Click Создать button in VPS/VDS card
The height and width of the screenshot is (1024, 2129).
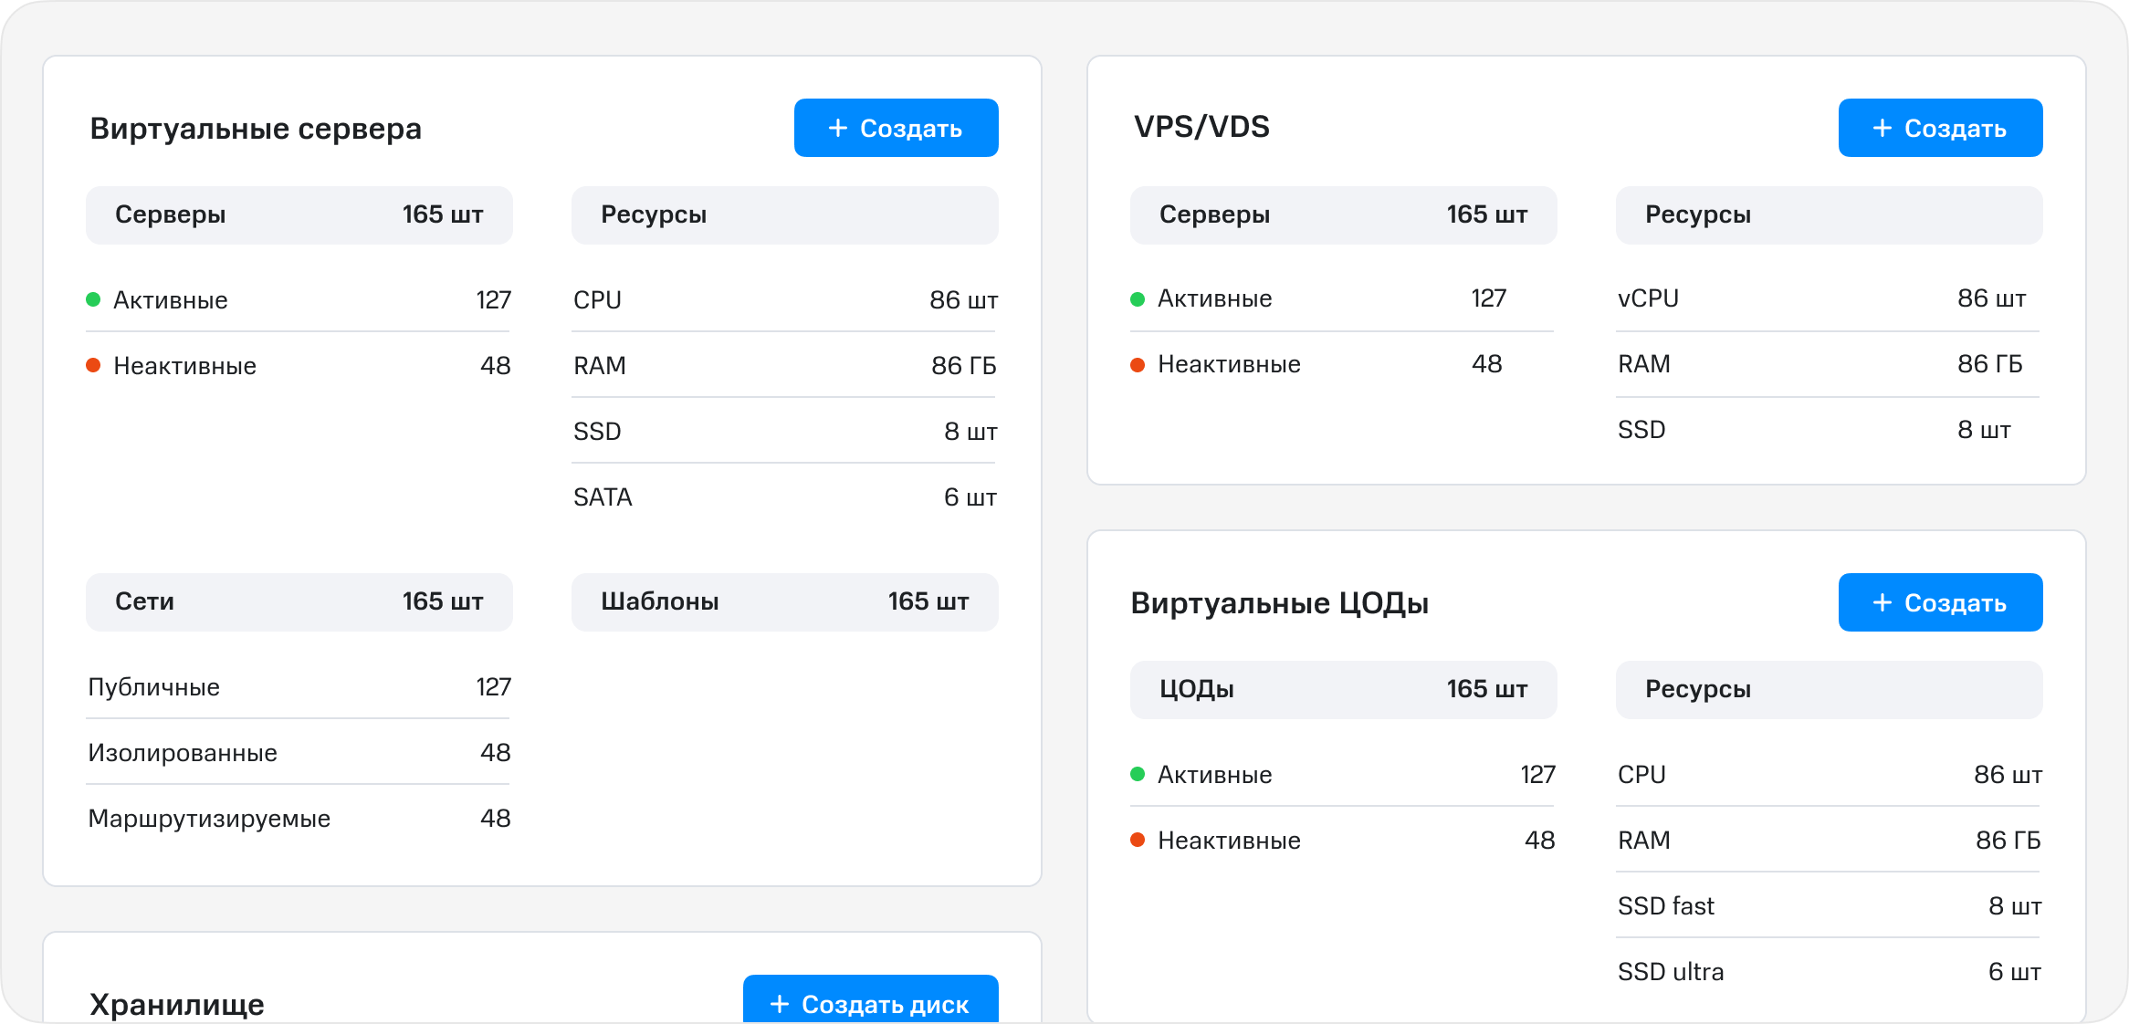[1940, 128]
